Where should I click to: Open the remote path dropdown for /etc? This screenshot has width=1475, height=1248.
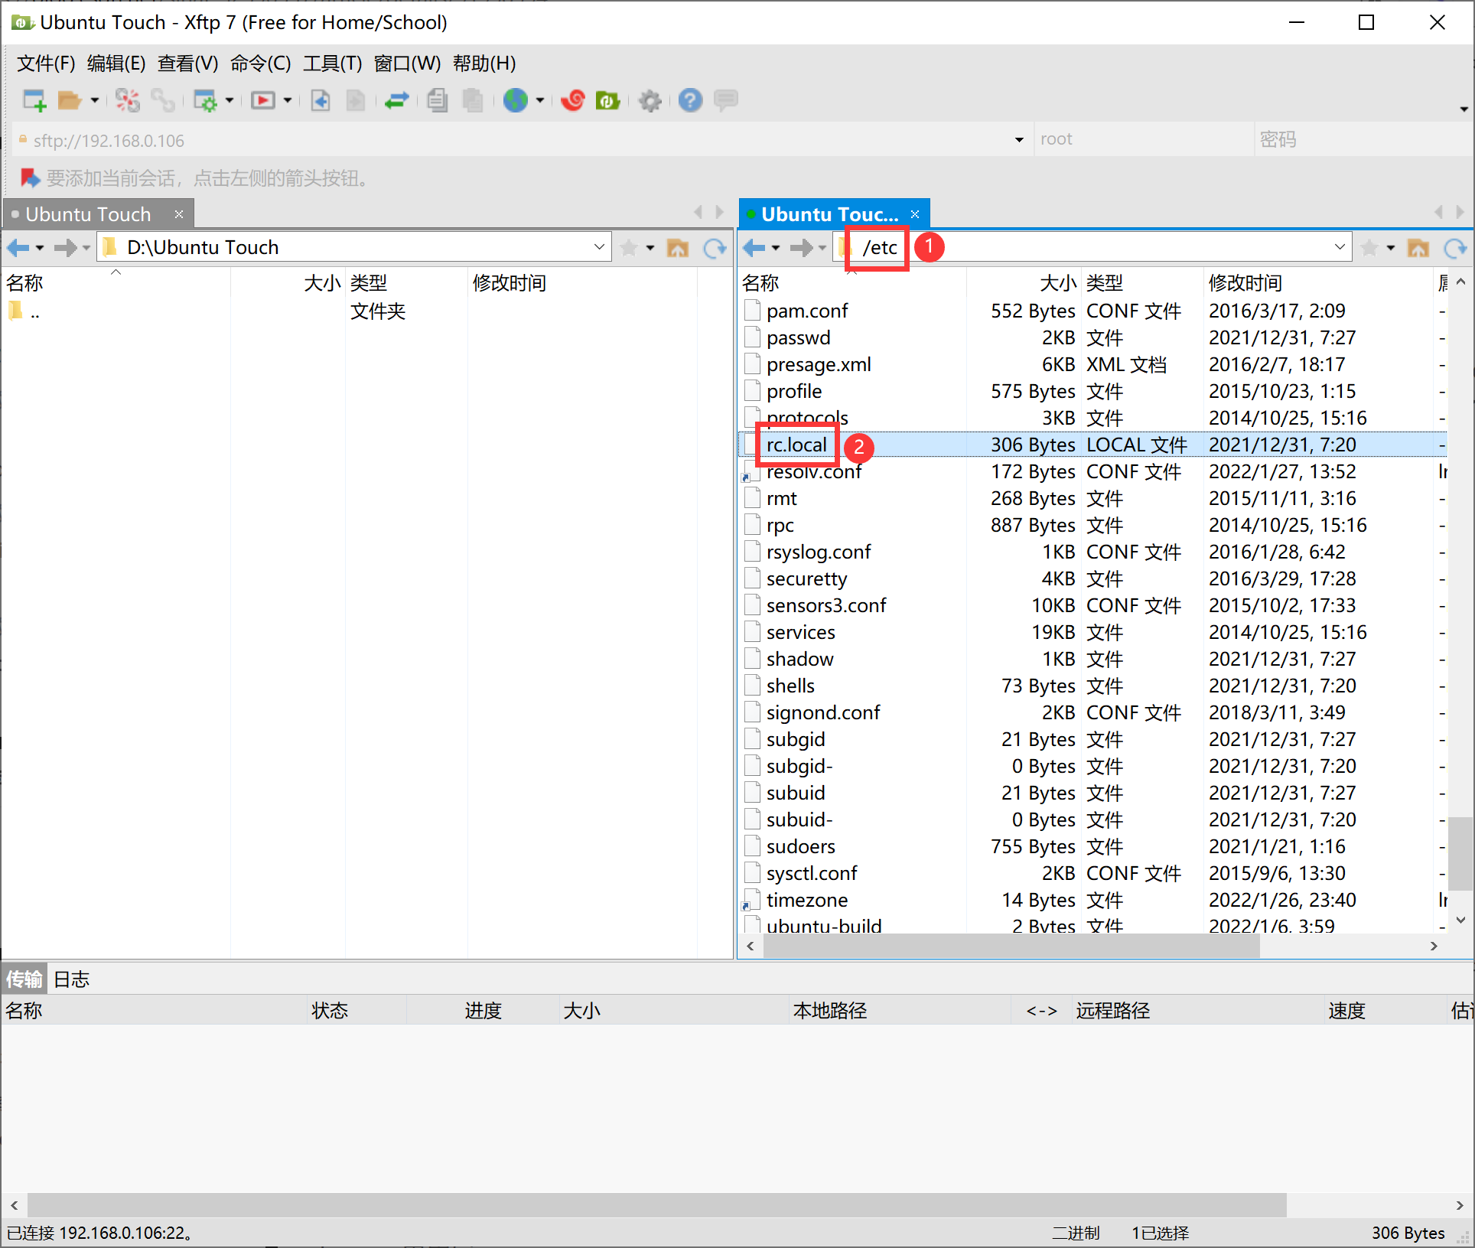pos(1340,246)
